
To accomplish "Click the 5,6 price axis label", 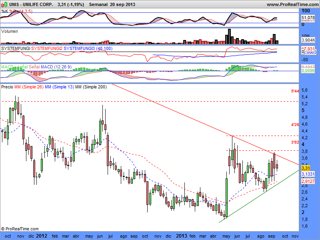I will tap(304, 90).
